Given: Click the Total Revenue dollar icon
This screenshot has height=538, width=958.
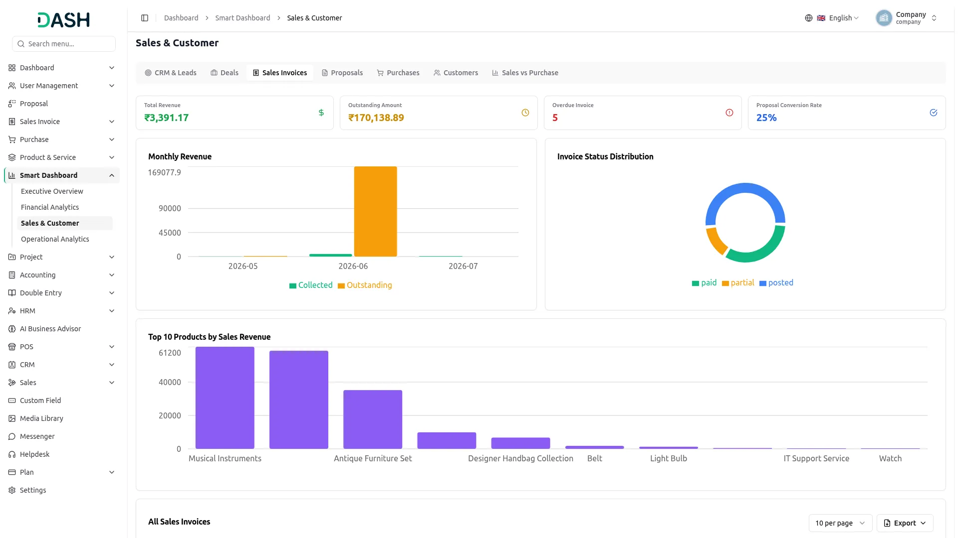Looking at the screenshot, I should [x=321, y=113].
